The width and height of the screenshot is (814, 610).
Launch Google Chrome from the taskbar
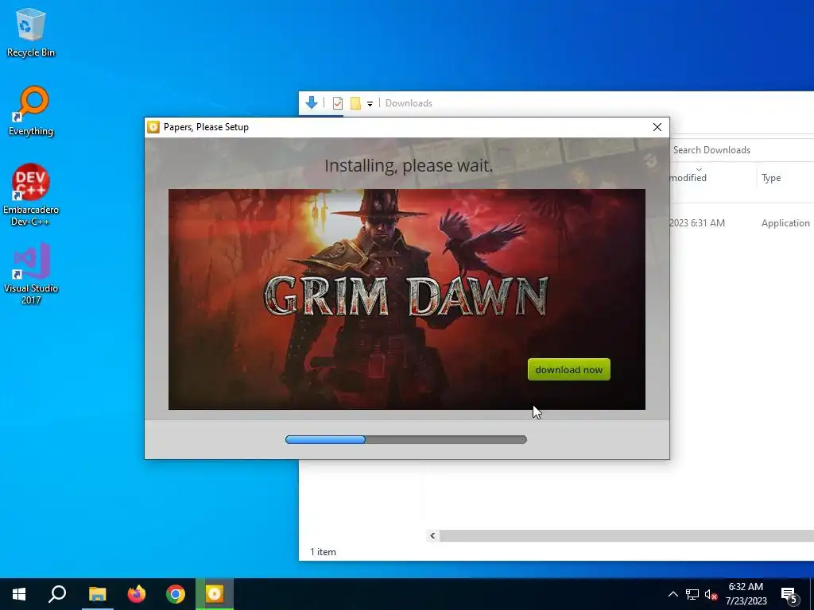pos(176,594)
